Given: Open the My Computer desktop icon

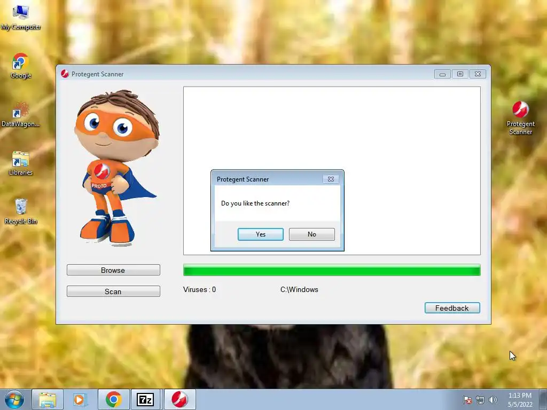Looking at the screenshot, I should click(21, 18).
